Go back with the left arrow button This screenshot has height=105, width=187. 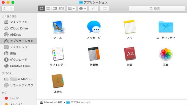pyautogui.click(x=5, y=8)
